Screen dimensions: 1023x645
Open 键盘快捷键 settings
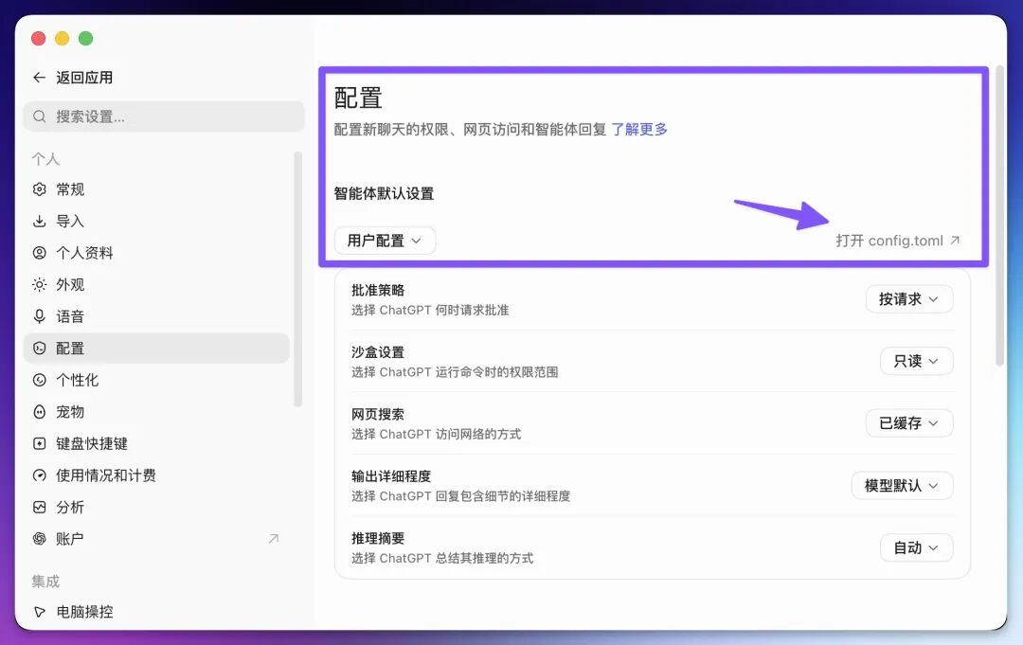tap(156, 443)
